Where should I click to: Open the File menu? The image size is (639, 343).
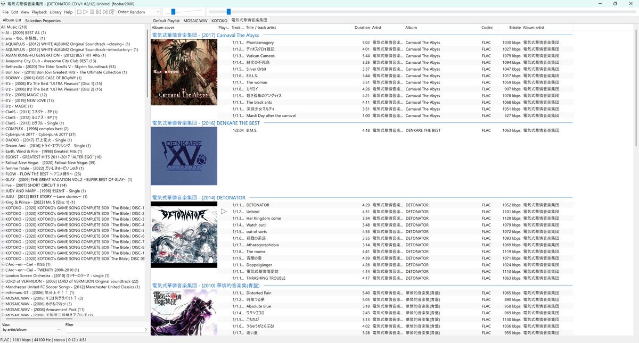pyautogui.click(x=5, y=12)
